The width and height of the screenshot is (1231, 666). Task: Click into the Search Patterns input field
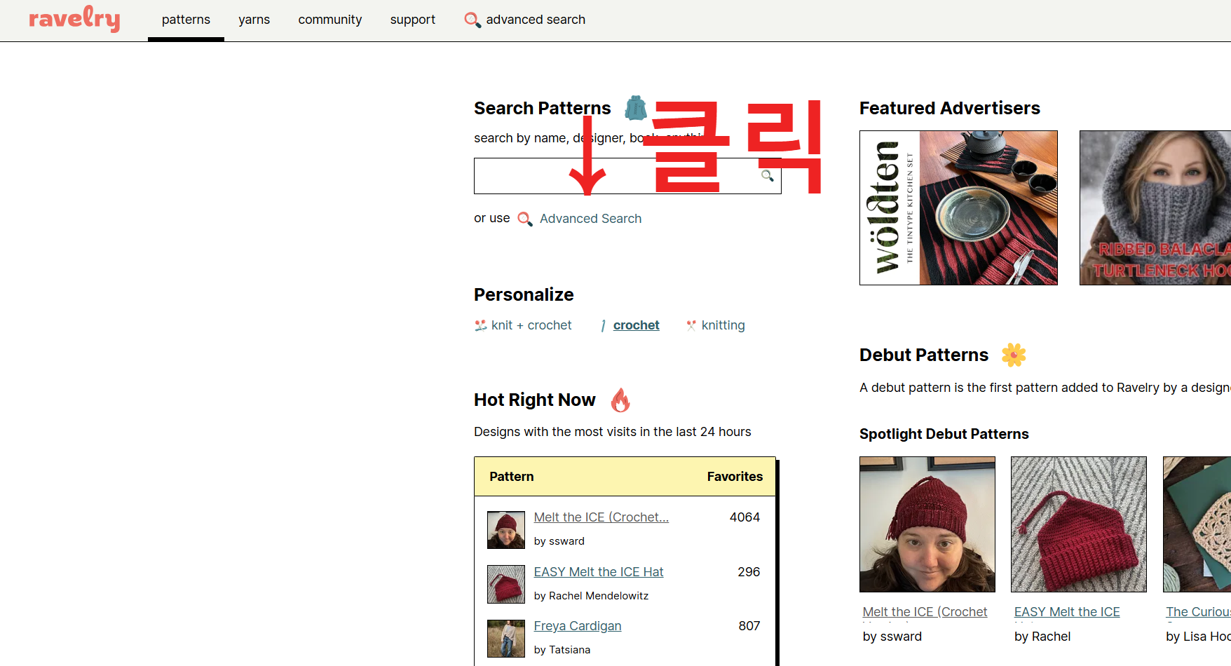[627, 176]
